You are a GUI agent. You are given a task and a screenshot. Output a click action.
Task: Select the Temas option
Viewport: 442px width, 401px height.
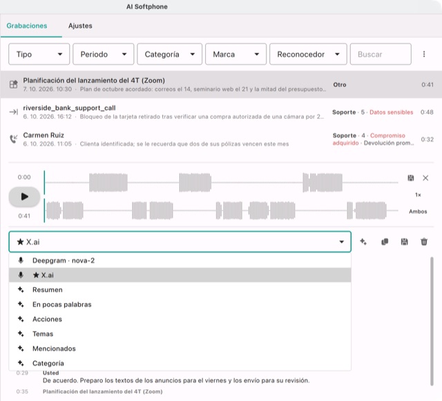pos(180,333)
